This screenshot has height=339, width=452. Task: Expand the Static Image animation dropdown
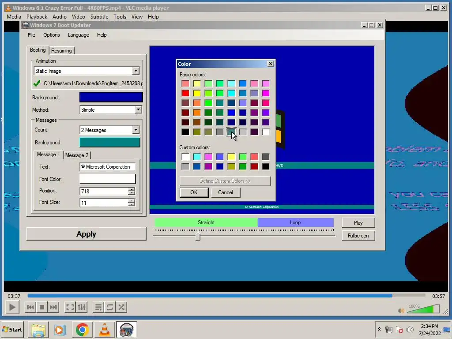136,71
